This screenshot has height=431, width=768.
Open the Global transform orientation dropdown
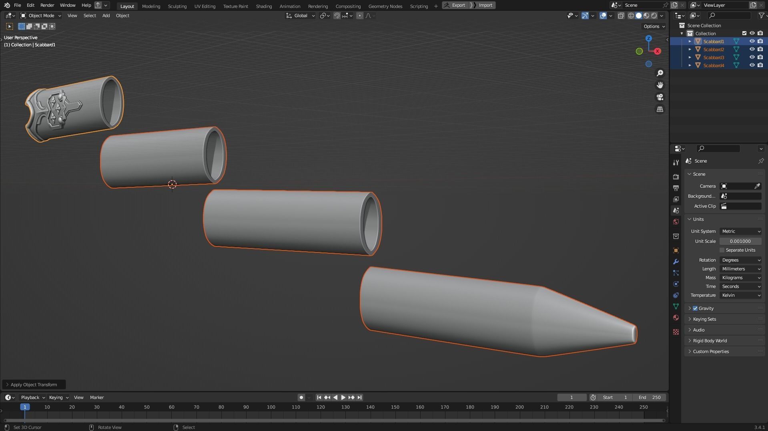pyautogui.click(x=300, y=16)
